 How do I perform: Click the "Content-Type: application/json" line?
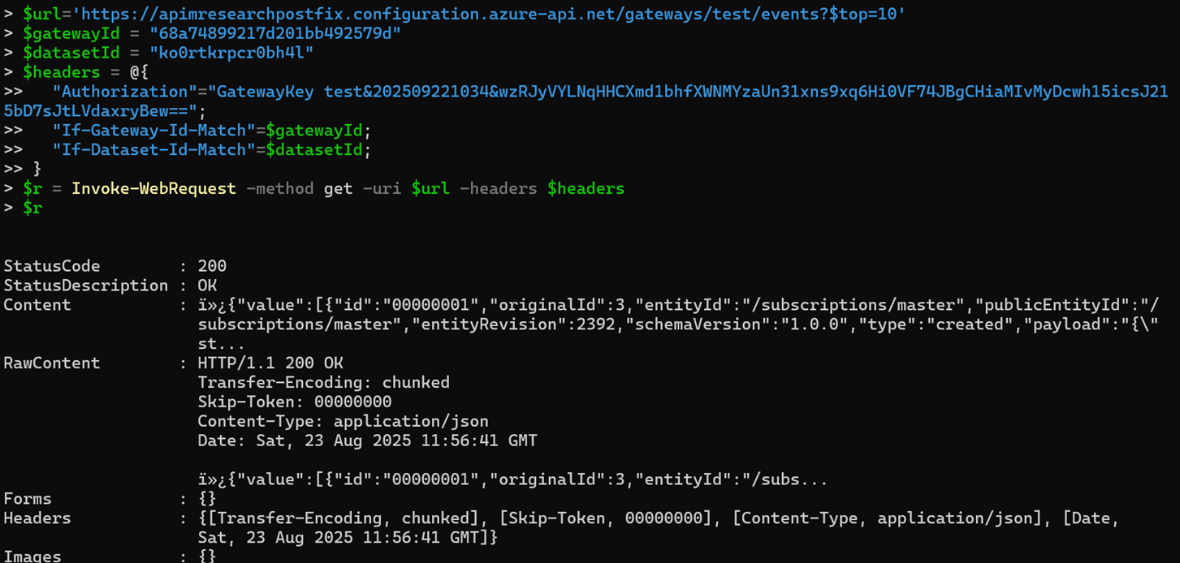[x=343, y=422]
